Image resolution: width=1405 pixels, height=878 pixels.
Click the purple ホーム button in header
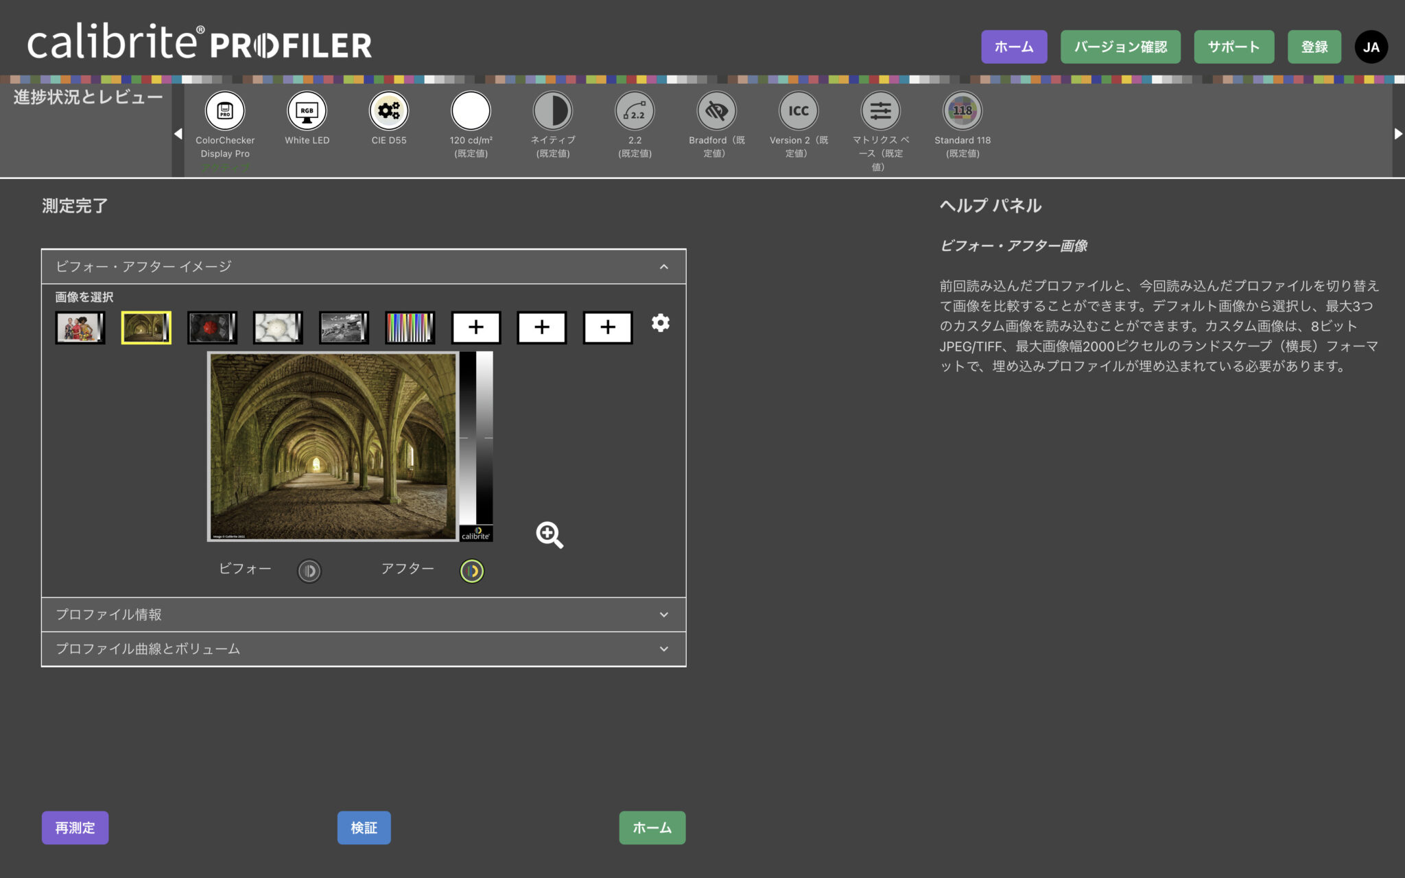(x=1013, y=47)
